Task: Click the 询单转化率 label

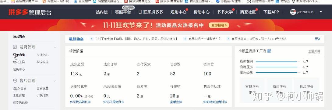Action: click(79, 86)
